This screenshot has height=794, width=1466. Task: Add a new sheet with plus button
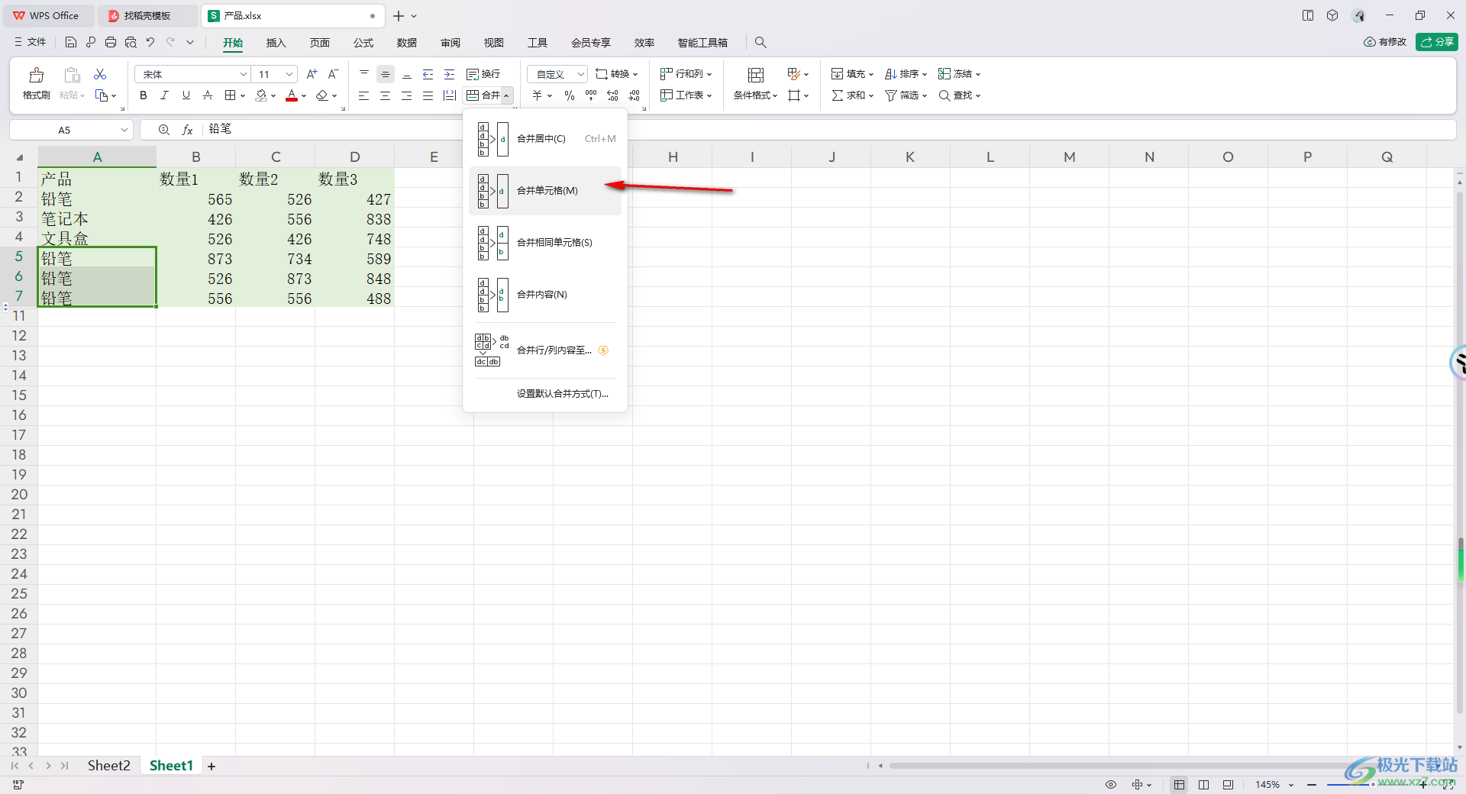pyautogui.click(x=212, y=767)
